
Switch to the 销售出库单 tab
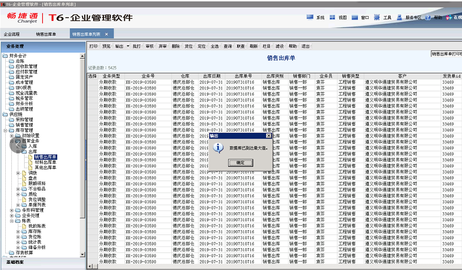click(x=46, y=34)
